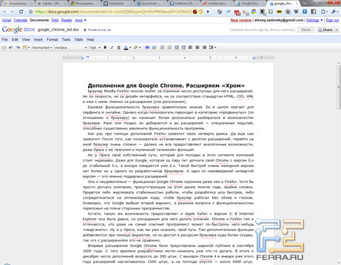Screen dimensions: 341x265
Task: Undo the last edit
Action: pyautogui.click(x=11, y=47)
